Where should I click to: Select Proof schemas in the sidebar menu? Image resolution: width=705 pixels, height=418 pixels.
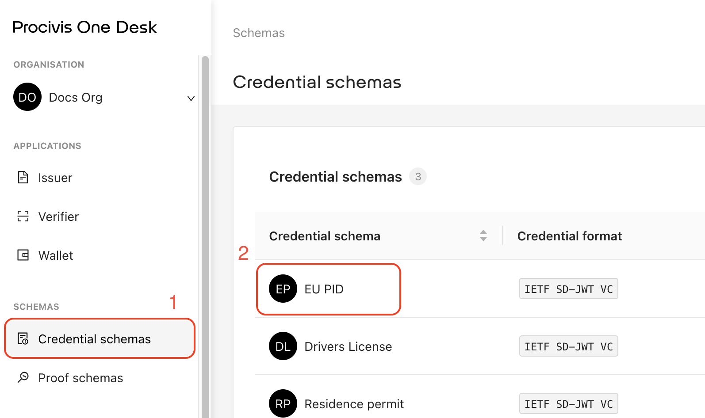pyautogui.click(x=80, y=378)
